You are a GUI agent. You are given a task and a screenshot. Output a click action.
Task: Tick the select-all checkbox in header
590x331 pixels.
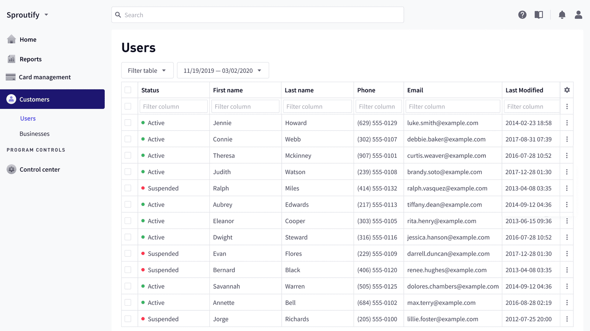click(128, 90)
